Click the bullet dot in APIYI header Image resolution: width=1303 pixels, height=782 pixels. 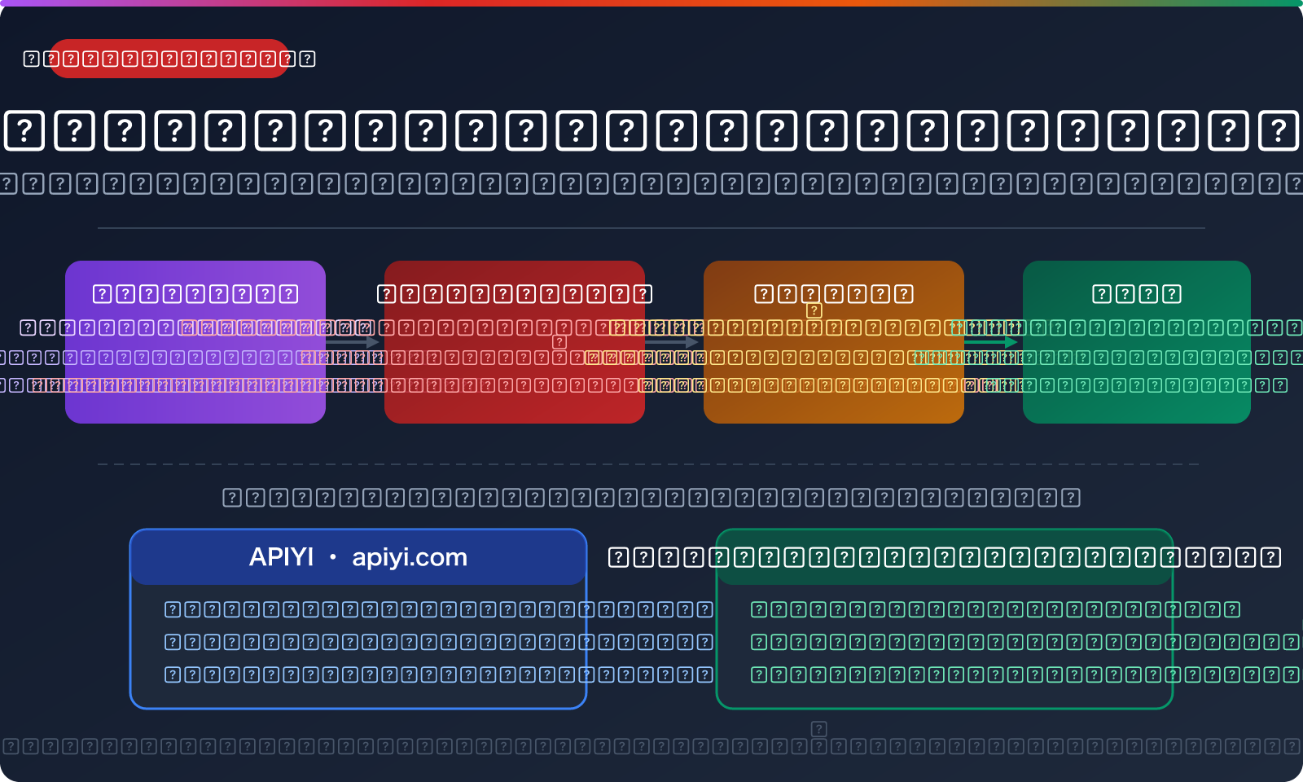332,557
